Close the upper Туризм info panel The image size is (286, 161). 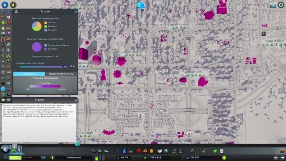tap(76, 12)
